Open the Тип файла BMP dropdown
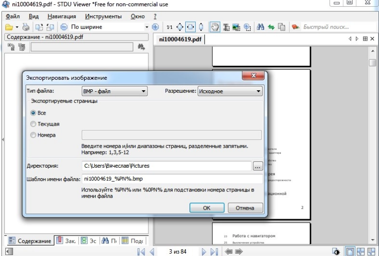The width and height of the screenshot is (379, 256). pos(114,91)
